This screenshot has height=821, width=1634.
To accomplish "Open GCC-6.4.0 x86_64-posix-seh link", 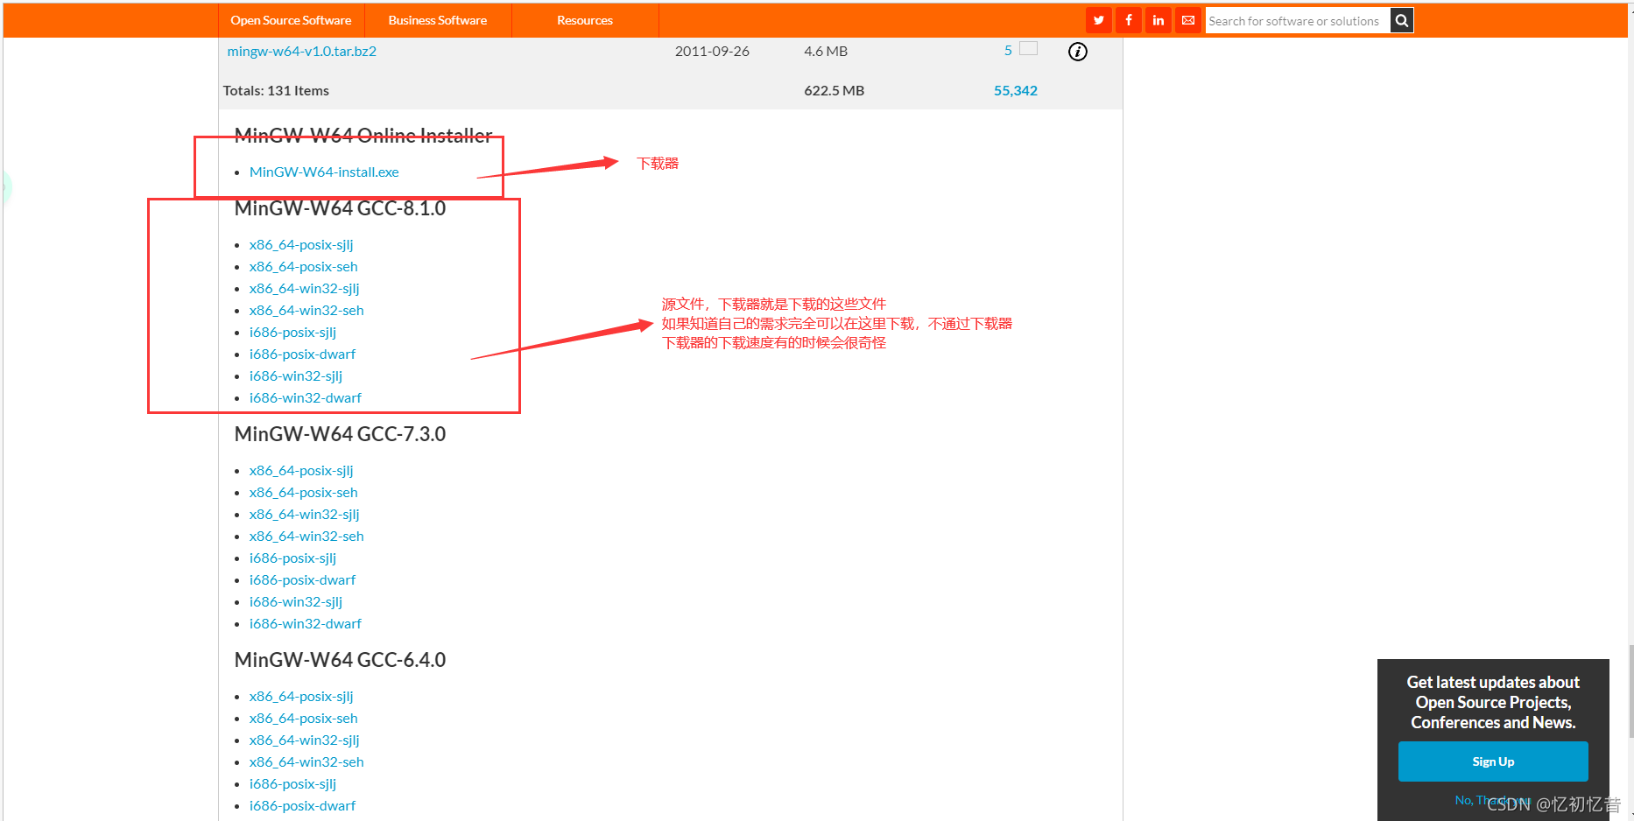I will (303, 718).
